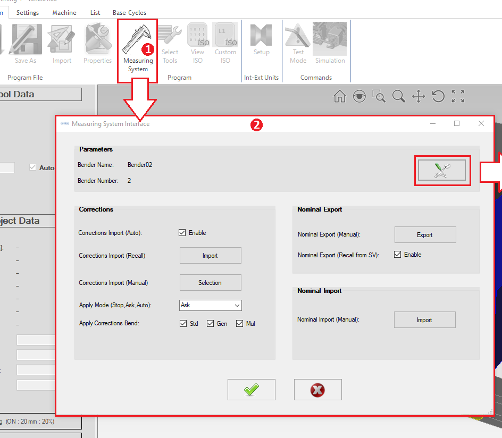Screen dimensions: 502x438
Task: Cancel dialog with red X button
Action: [x=317, y=390]
